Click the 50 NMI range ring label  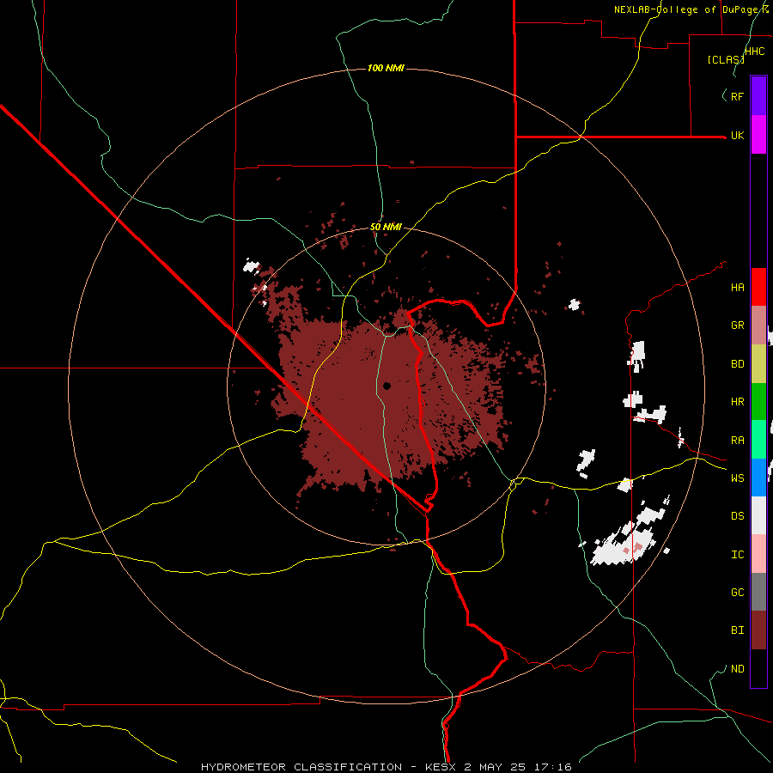click(x=386, y=228)
